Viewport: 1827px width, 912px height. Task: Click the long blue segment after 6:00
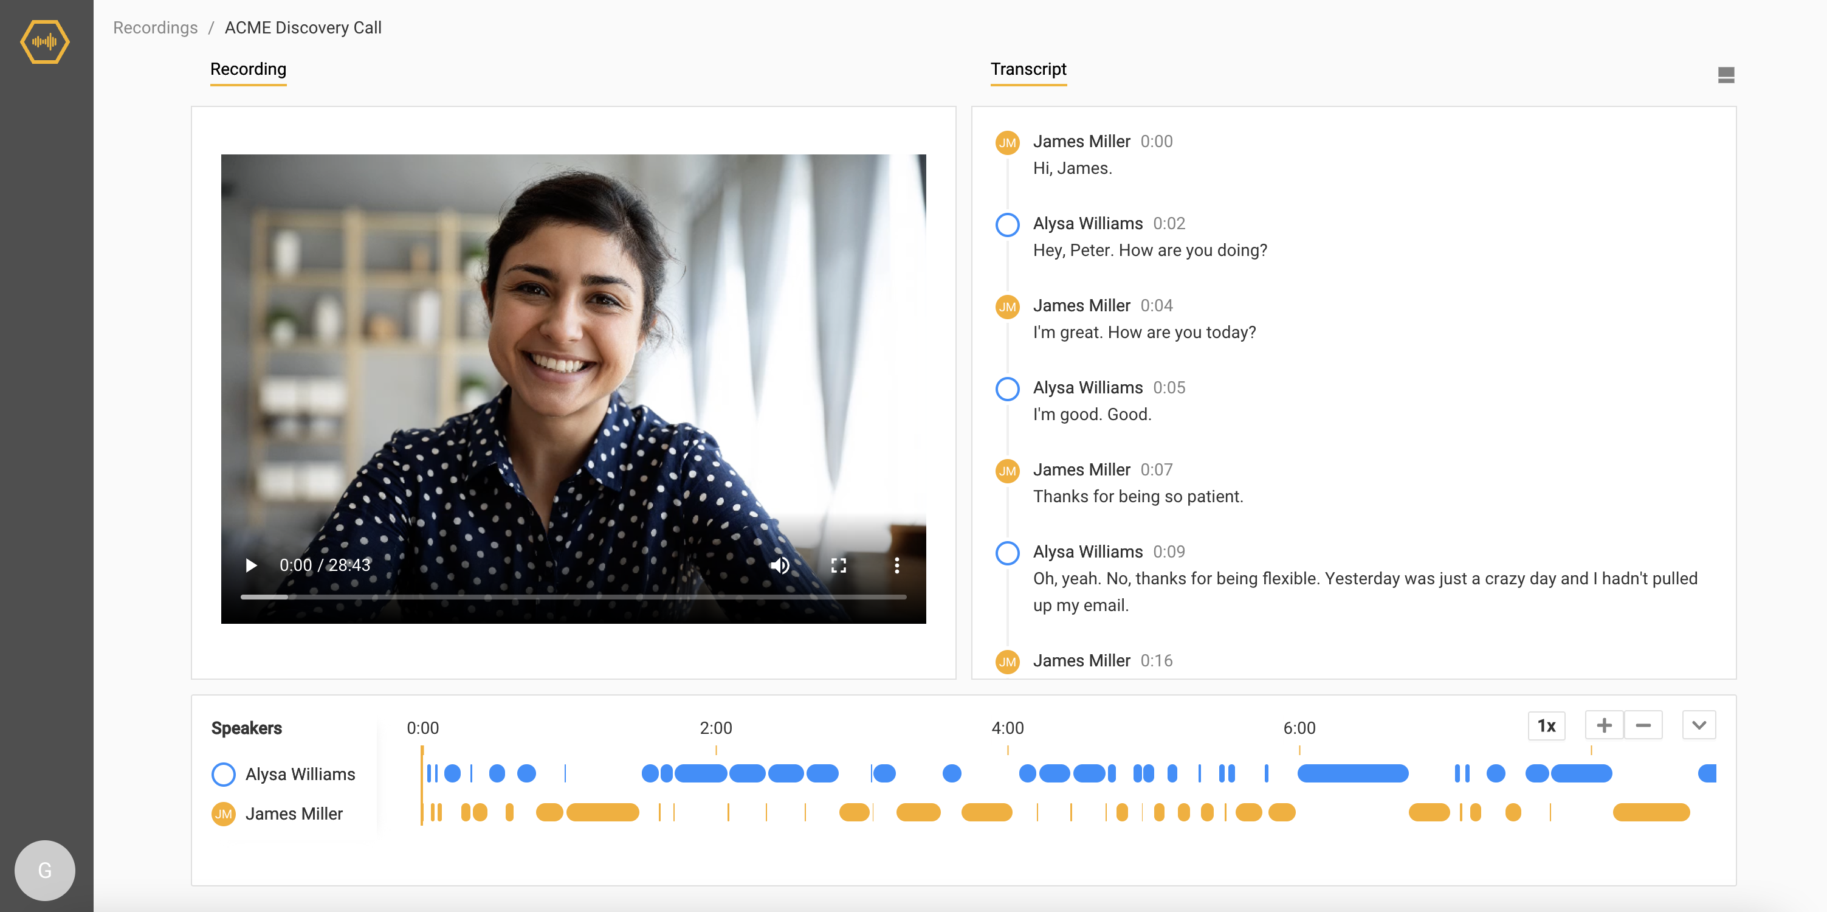point(1352,773)
